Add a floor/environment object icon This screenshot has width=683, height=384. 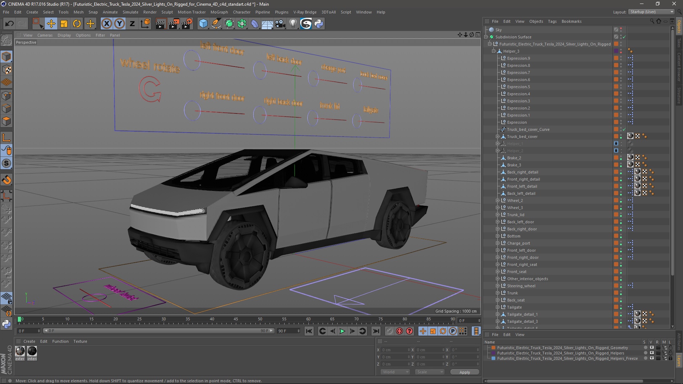(x=268, y=24)
